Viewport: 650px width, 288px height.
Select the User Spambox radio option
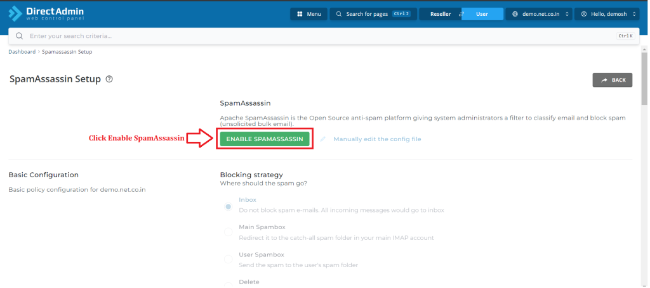coord(228,260)
